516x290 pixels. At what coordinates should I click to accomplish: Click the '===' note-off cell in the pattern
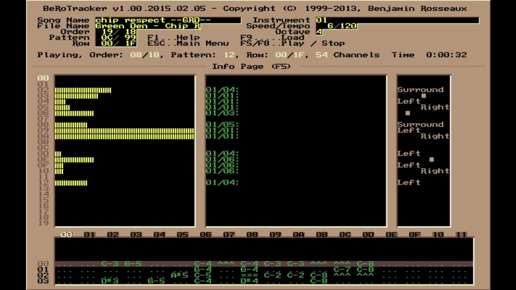point(249,275)
